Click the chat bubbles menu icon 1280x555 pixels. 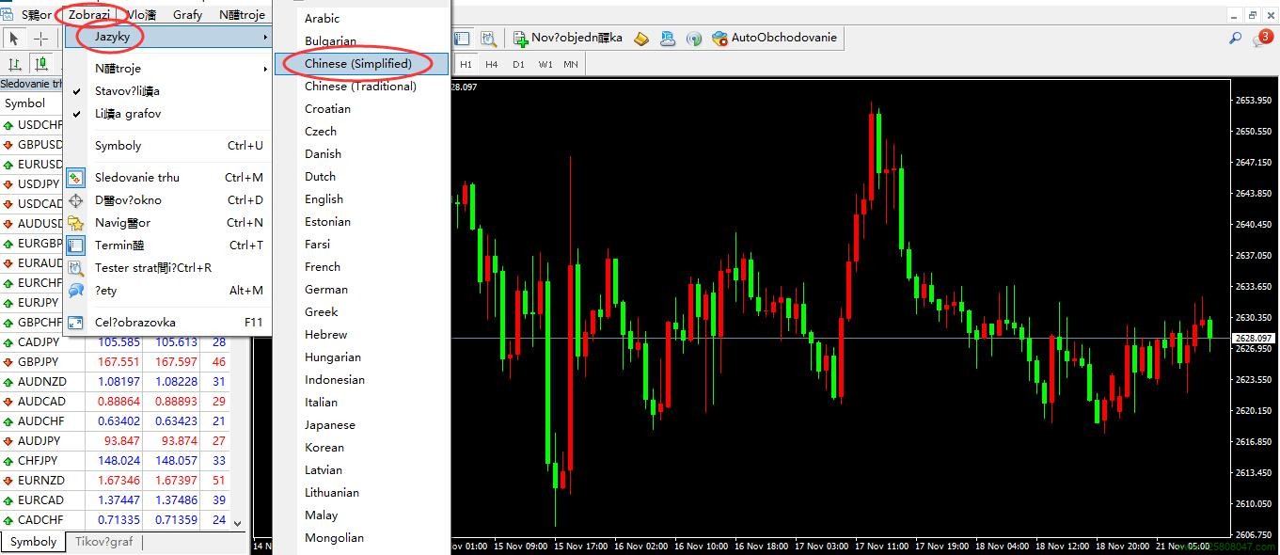coord(76,291)
